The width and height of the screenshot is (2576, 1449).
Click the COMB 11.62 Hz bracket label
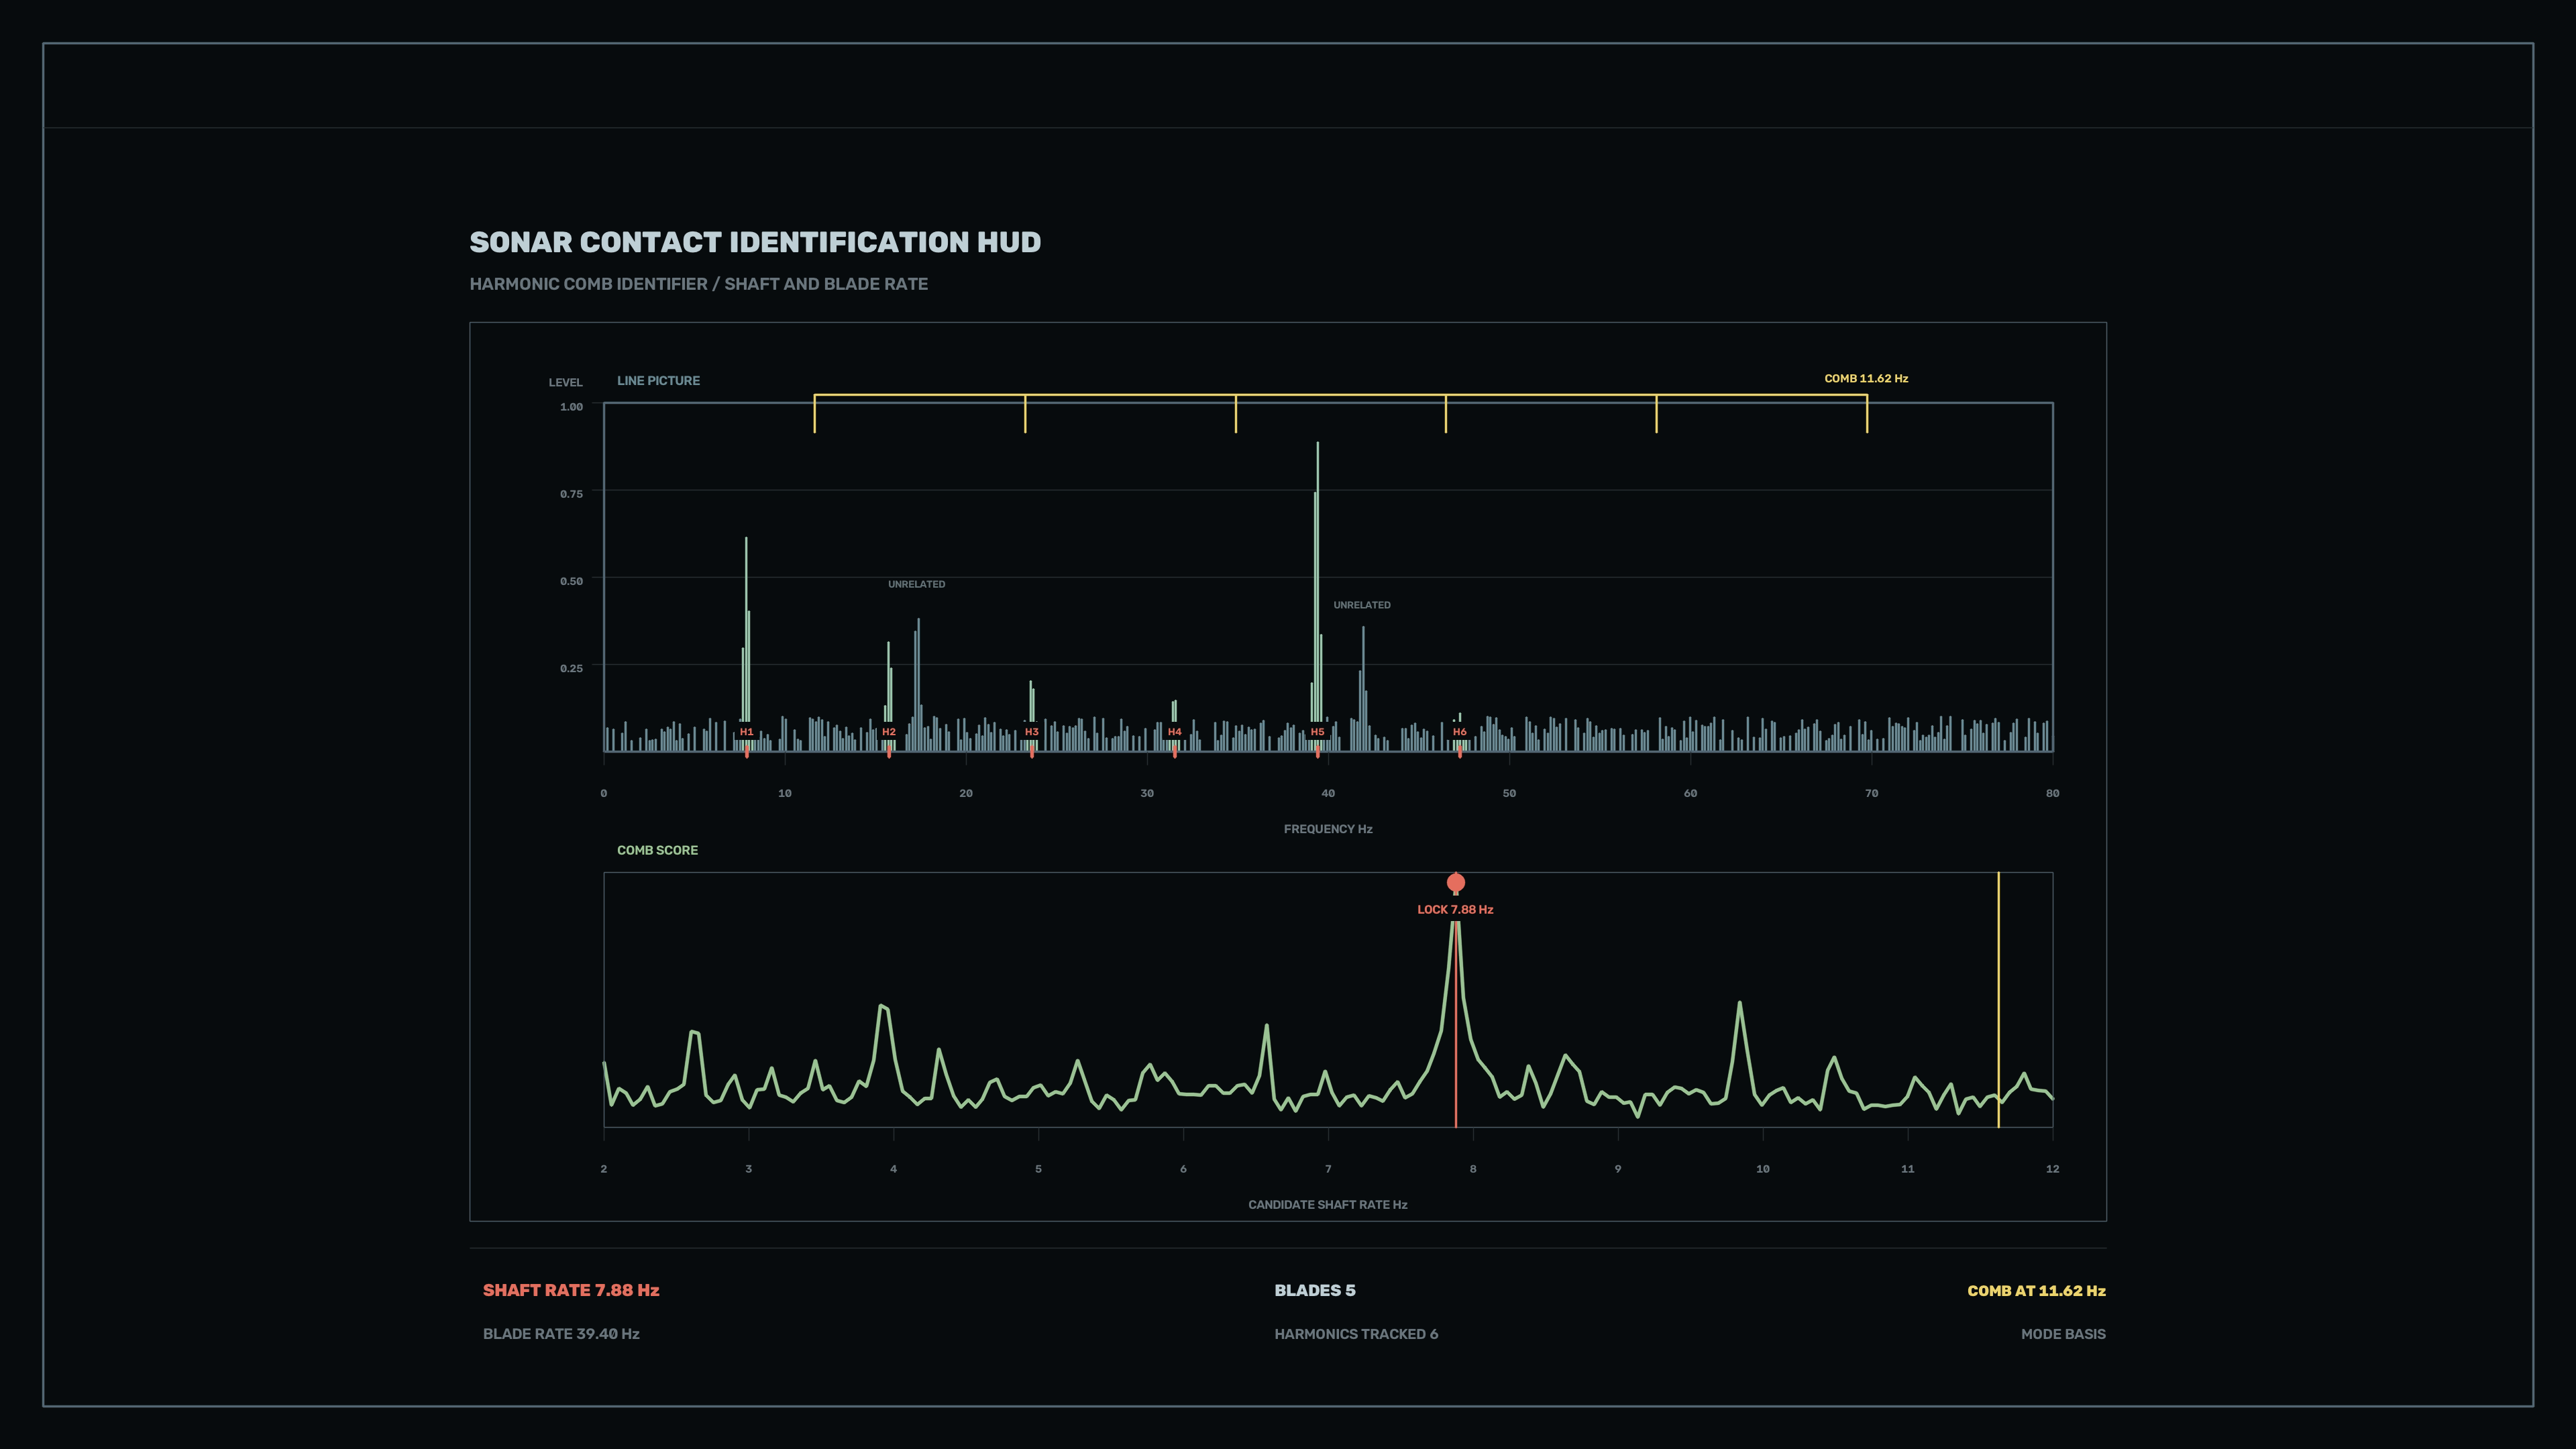(x=1866, y=379)
